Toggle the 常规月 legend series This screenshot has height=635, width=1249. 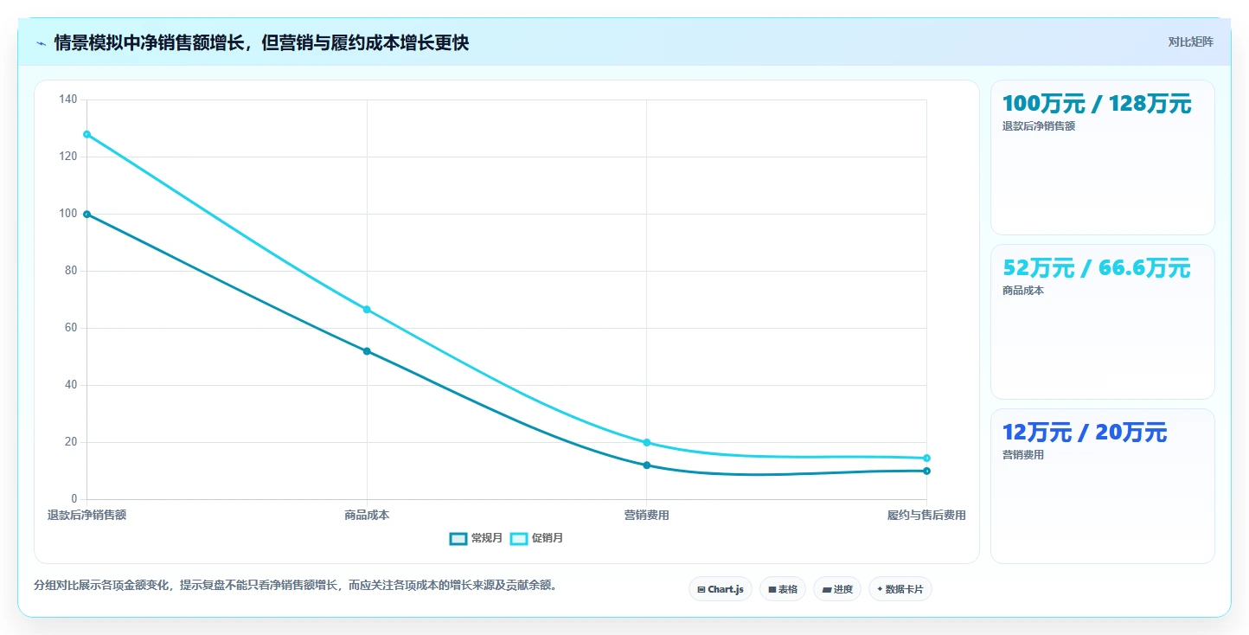[476, 538]
